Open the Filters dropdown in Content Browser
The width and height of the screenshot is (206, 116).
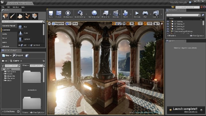[x=25, y=65]
